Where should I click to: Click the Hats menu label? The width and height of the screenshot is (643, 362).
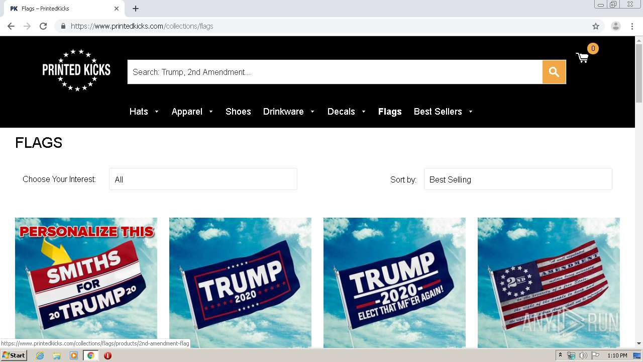(x=139, y=112)
